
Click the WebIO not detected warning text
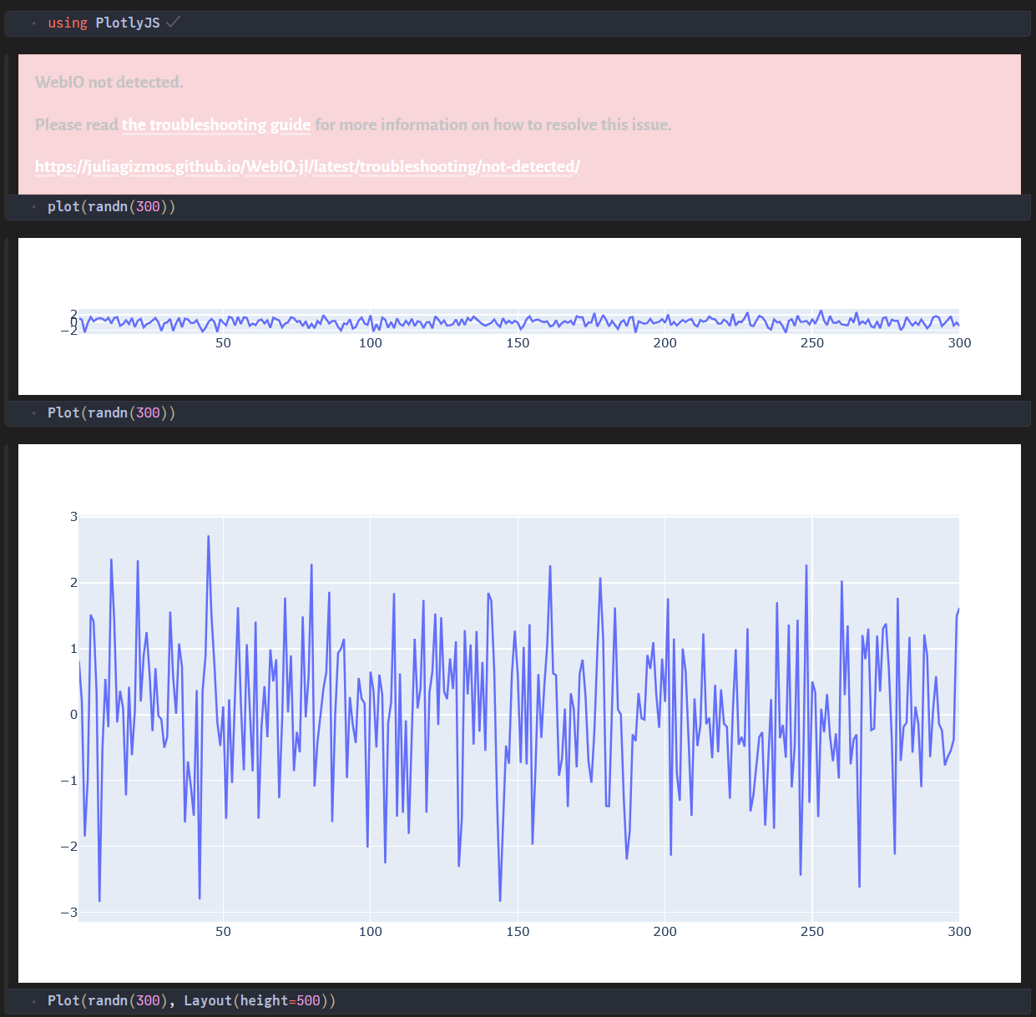[x=109, y=83]
